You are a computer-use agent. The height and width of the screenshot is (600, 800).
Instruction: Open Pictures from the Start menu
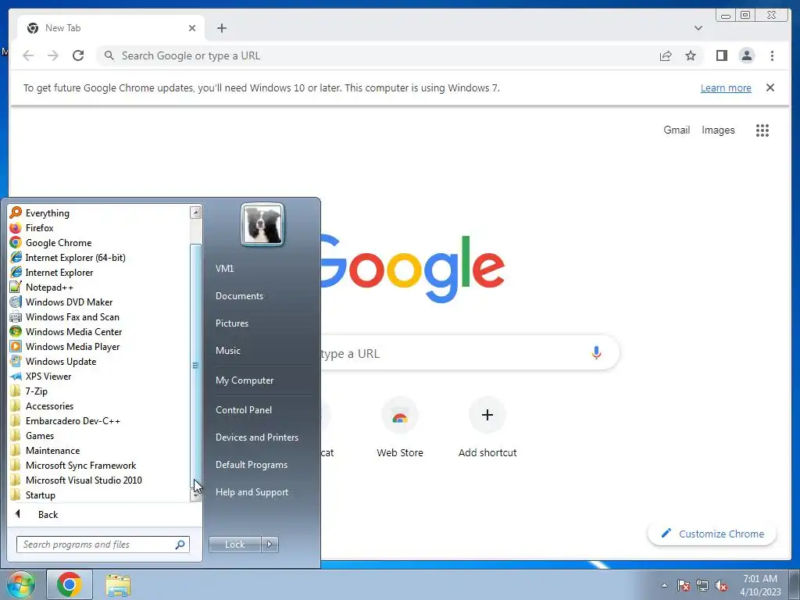click(x=231, y=323)
